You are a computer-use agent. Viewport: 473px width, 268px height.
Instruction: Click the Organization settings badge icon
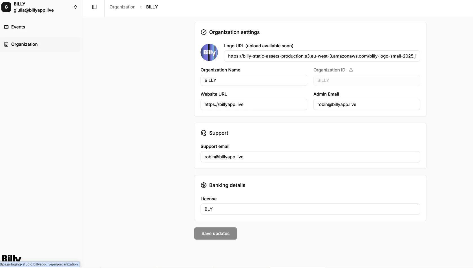click(x=204, y=32)
